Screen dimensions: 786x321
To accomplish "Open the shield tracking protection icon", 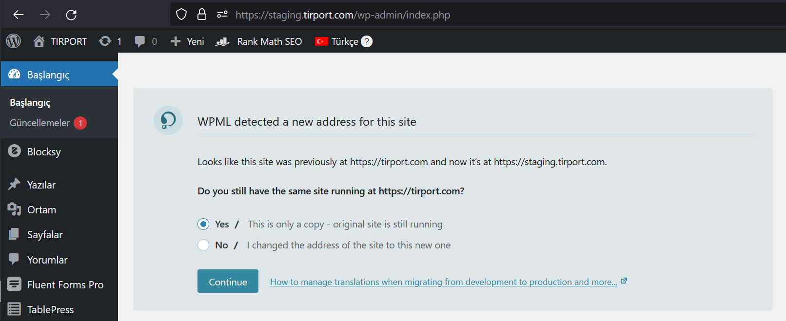I will pyautogui.click(x=181, y=15).
